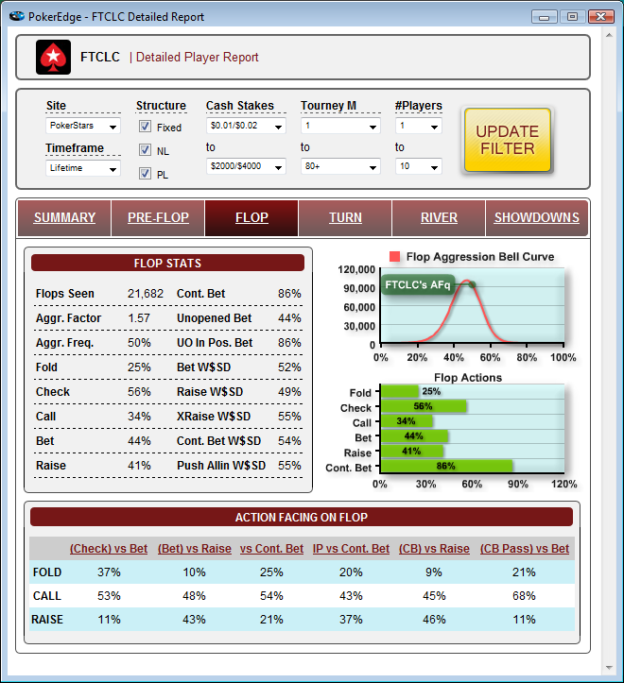Click the Push Allin W$SD stat label
Screen dimensions: 624x683
coord(221,465)
